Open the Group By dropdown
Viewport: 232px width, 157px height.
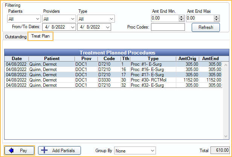(x=135, y=150)
